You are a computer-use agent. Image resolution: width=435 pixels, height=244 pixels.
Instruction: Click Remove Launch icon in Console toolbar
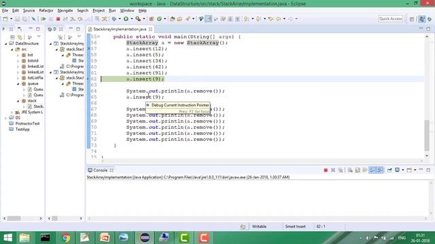(x=333, y=170)
